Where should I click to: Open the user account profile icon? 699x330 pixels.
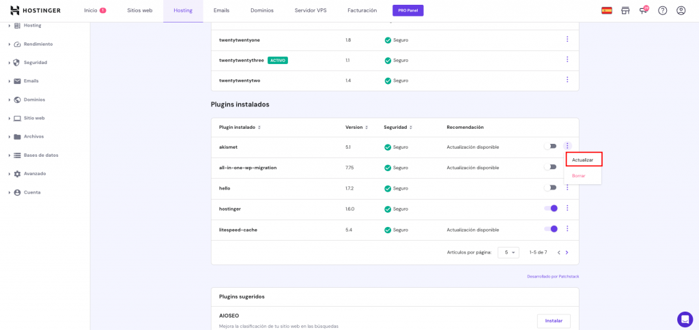pos(681,10)
